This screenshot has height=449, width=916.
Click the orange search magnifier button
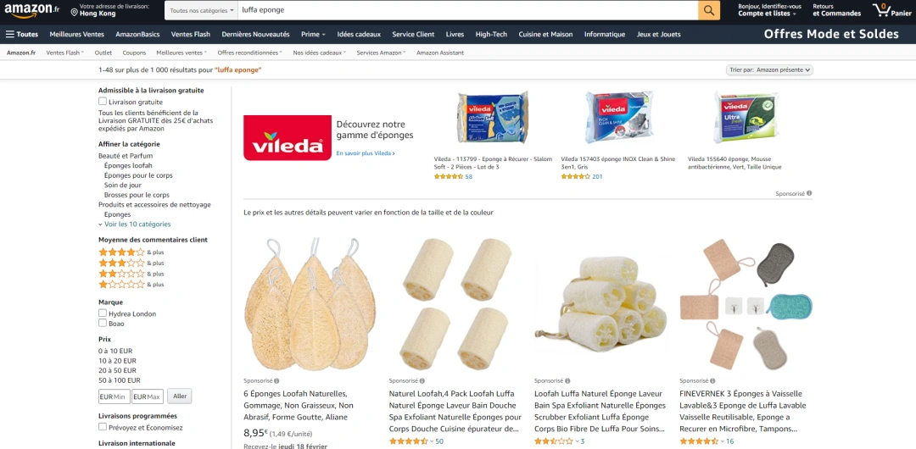[708, 10]
